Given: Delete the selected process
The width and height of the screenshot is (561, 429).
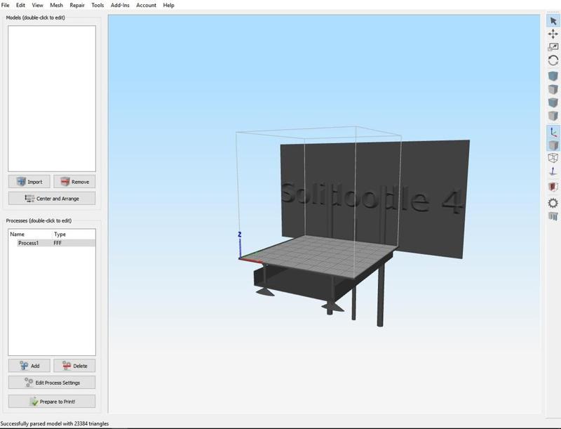Looking at the screenshot, I should point(74,366).
